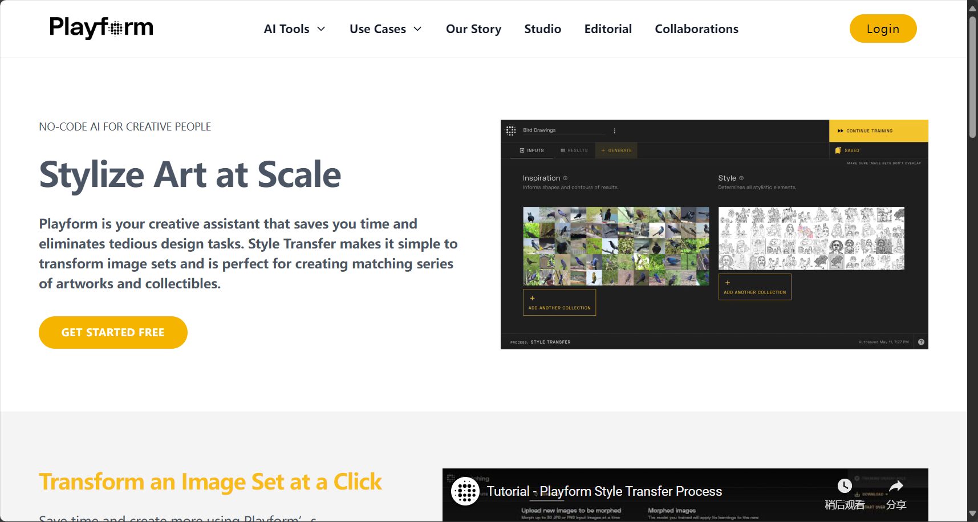
Task: Expand the Use Cases dropdown chevron
Action: (417, 29)
